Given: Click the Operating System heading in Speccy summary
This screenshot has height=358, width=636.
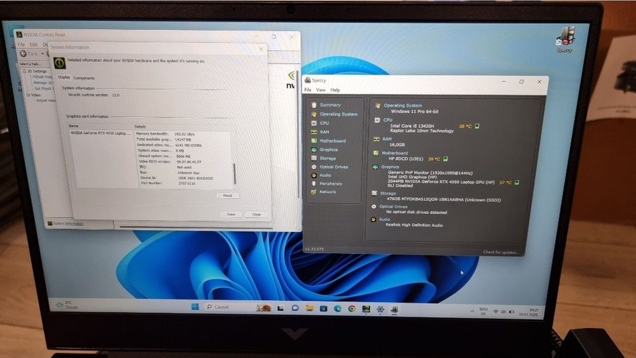Looking at the screenshot, I should click(403, 106).
